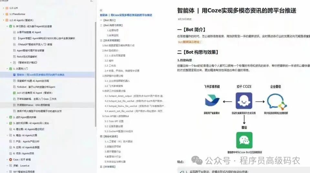Expand the 3. 进阶知识篇 section arrow

(x=7, y=123)
